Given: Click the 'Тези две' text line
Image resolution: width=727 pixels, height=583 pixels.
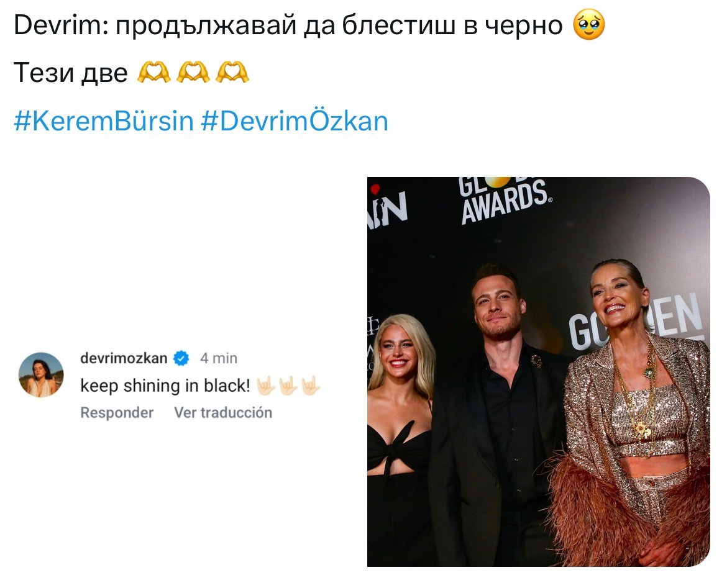Looking at the screenshot, I should pos(70,73).
